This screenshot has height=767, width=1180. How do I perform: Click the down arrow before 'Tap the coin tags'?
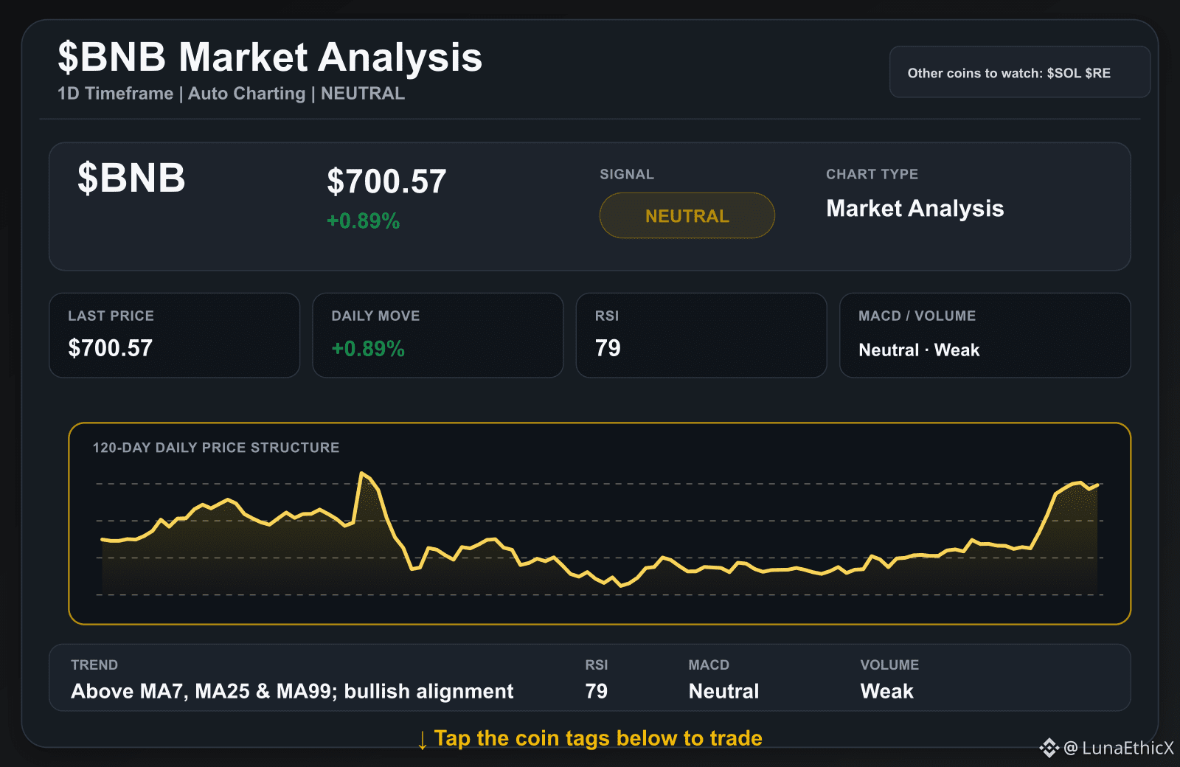[x=423, y=740]
